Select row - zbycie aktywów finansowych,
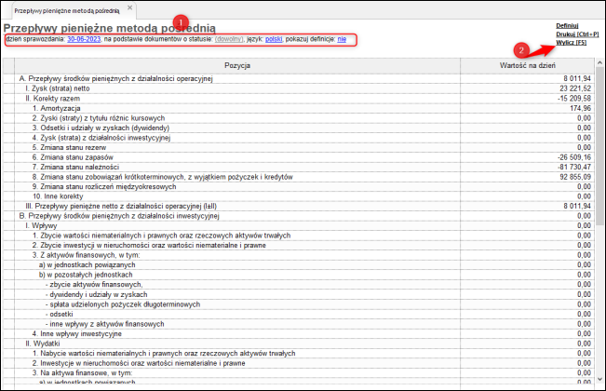606x391 pixels. [x=299, y=285]
